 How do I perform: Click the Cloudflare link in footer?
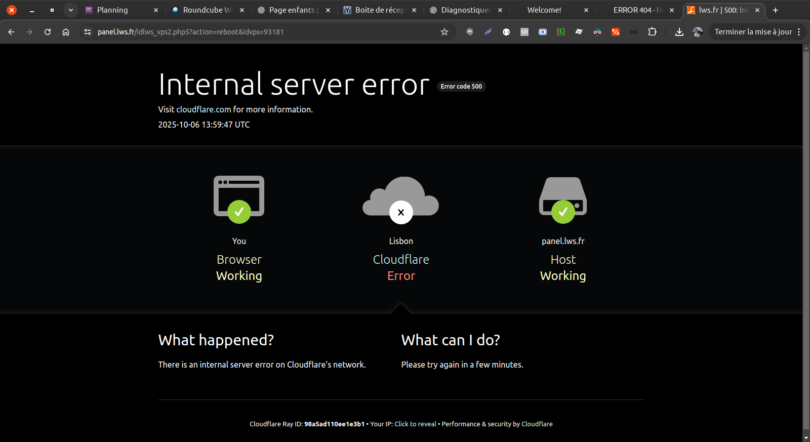click(537, 424)
